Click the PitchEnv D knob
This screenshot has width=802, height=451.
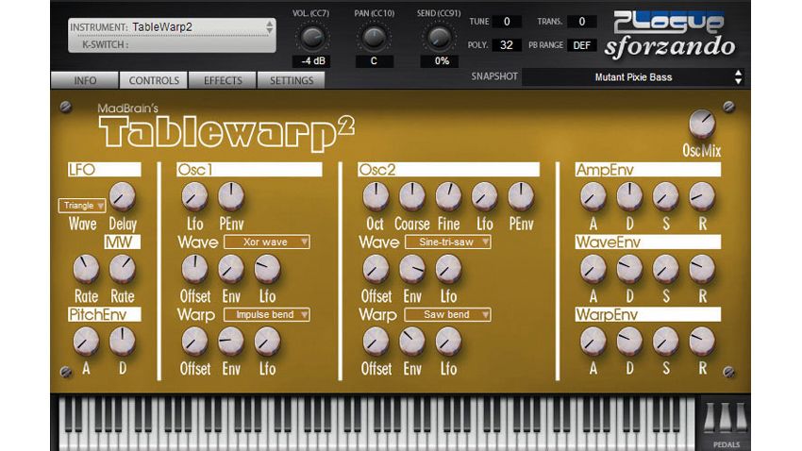(123, 342)
